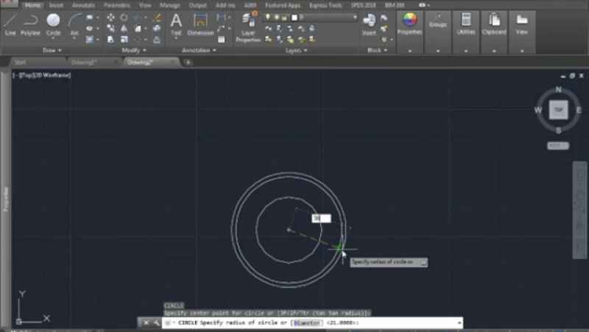Expand the Annotation panel flyout

tap(199, 51)
